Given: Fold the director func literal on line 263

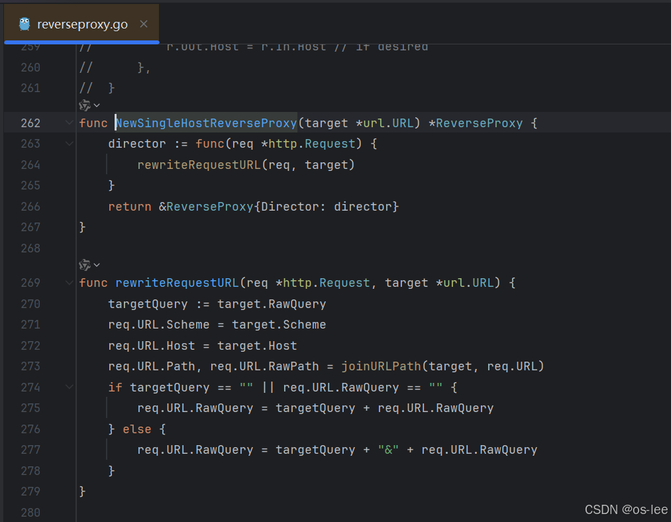Looking at the screenshot, I should pyautogui.click(x=70, y=144).
